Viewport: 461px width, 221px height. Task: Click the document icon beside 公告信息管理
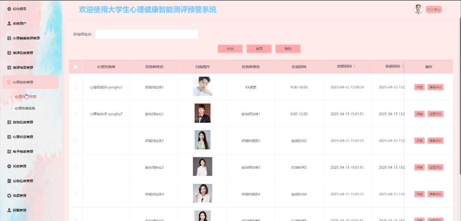[x=9, y=181]
